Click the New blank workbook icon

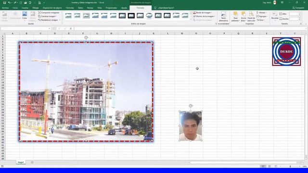21,3
